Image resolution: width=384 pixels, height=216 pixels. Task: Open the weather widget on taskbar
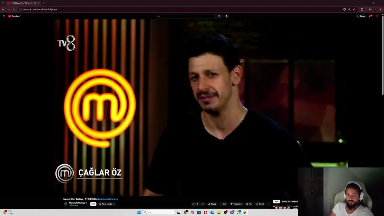point(8,212)
